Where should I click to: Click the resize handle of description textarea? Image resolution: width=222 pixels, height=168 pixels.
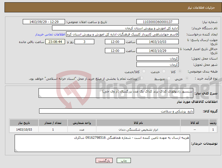coord(40,96)
